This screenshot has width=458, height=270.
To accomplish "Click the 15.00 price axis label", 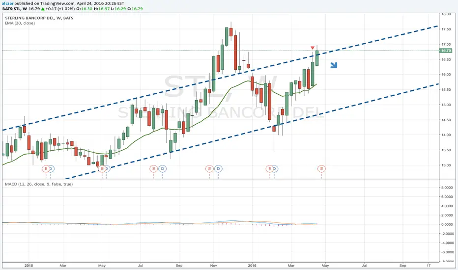I will tap(446, 105).
